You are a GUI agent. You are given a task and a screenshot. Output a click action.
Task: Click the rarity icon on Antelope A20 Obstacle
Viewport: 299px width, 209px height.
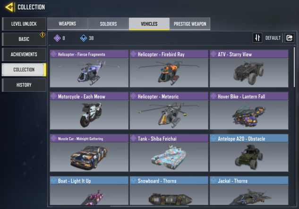point(214,139)
